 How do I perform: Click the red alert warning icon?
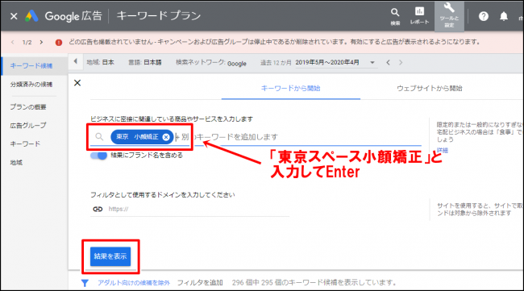(59, 43)
